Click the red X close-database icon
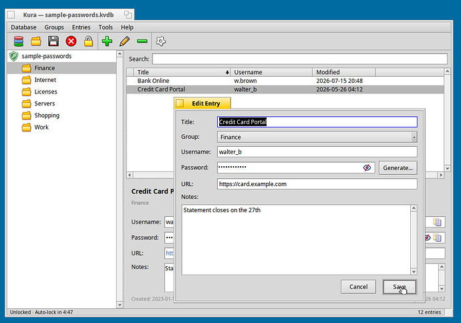 pyautogui.click(x=71, y=41)
